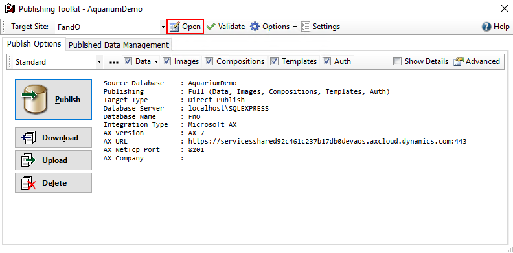Click the Download button

(53, 138)
